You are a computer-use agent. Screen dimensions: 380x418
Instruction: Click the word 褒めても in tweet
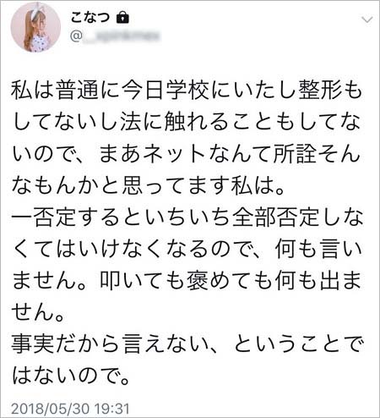(230, 281)
